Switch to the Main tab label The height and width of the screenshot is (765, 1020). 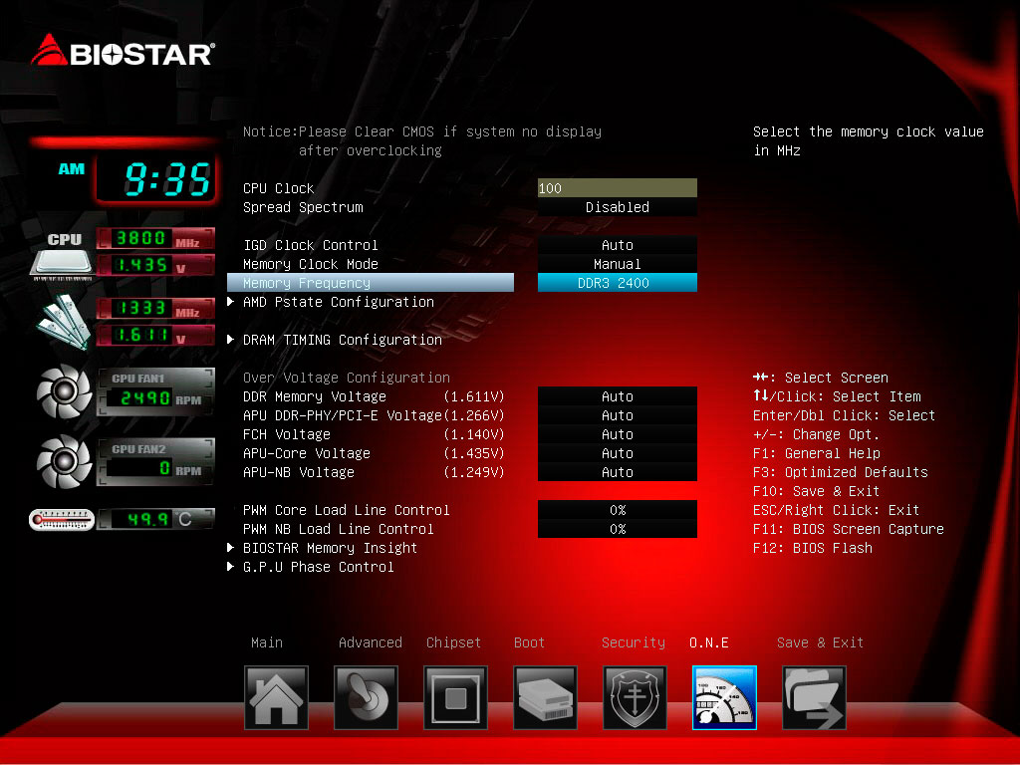point(267,642)
